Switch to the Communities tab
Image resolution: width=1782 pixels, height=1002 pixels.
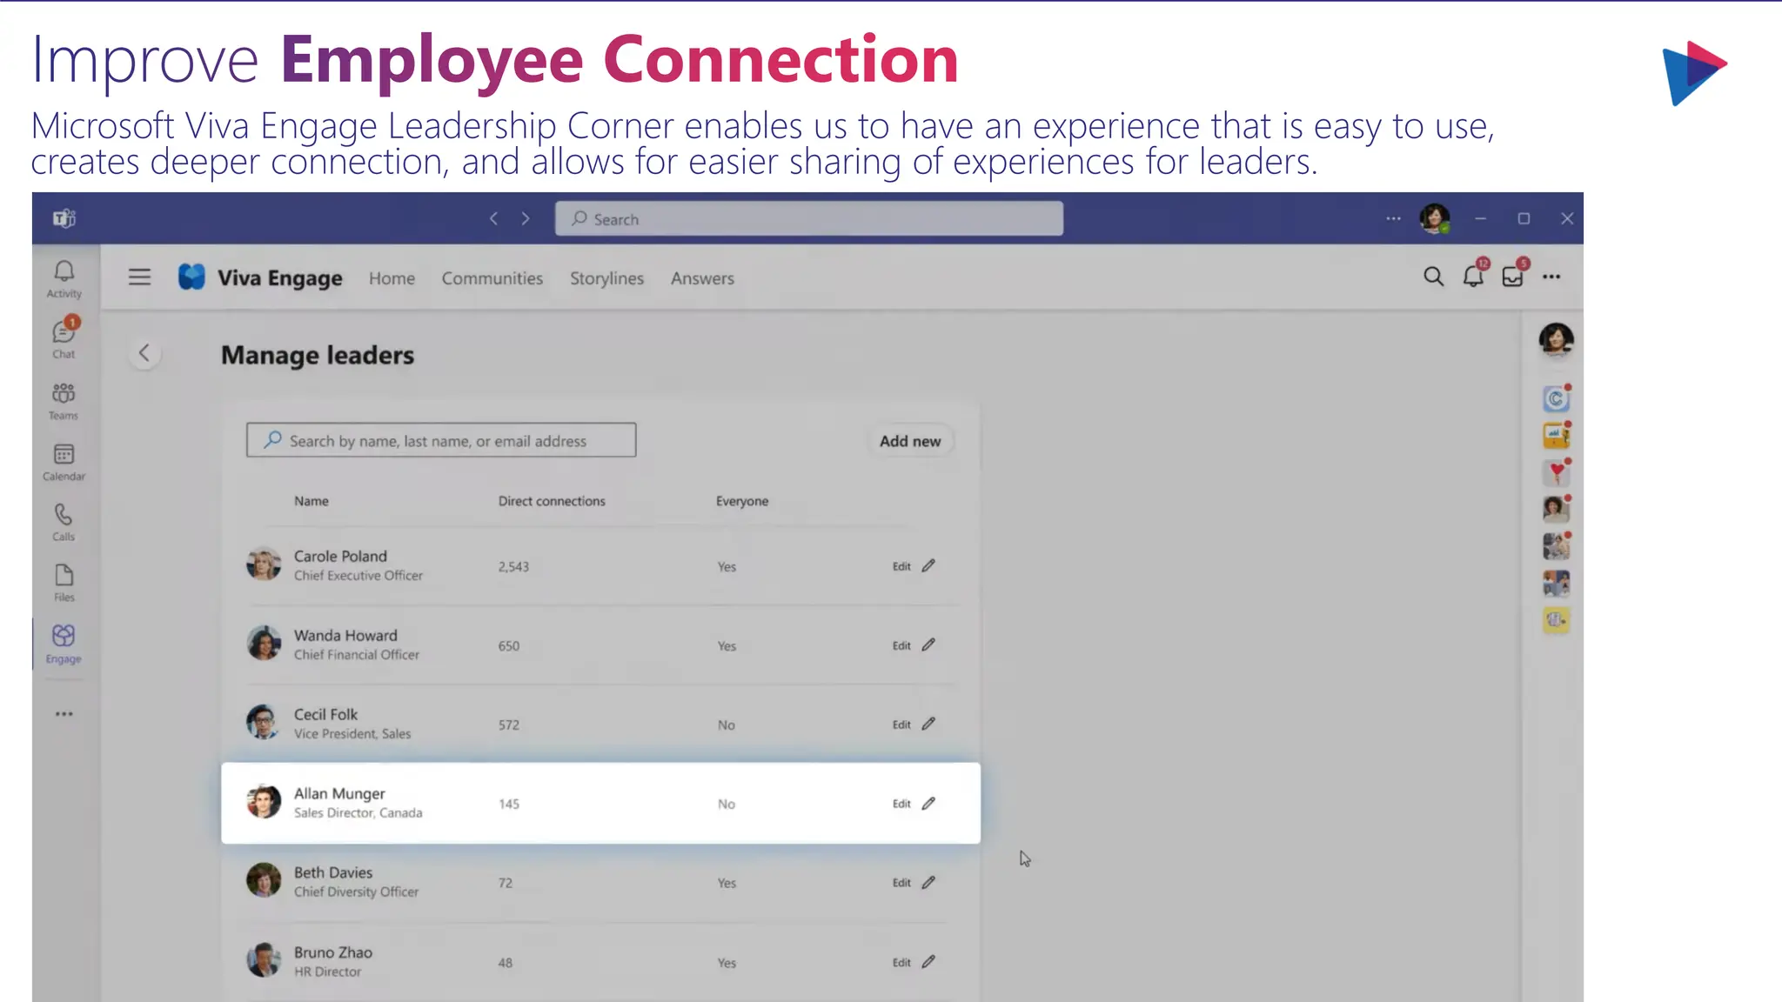(x=492, y=278)
